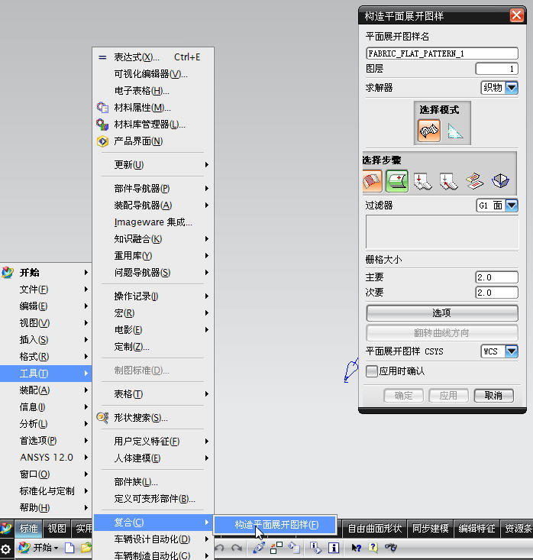
Task: Open Material Library Manager icon entry
Action: [x=102, y=125]
